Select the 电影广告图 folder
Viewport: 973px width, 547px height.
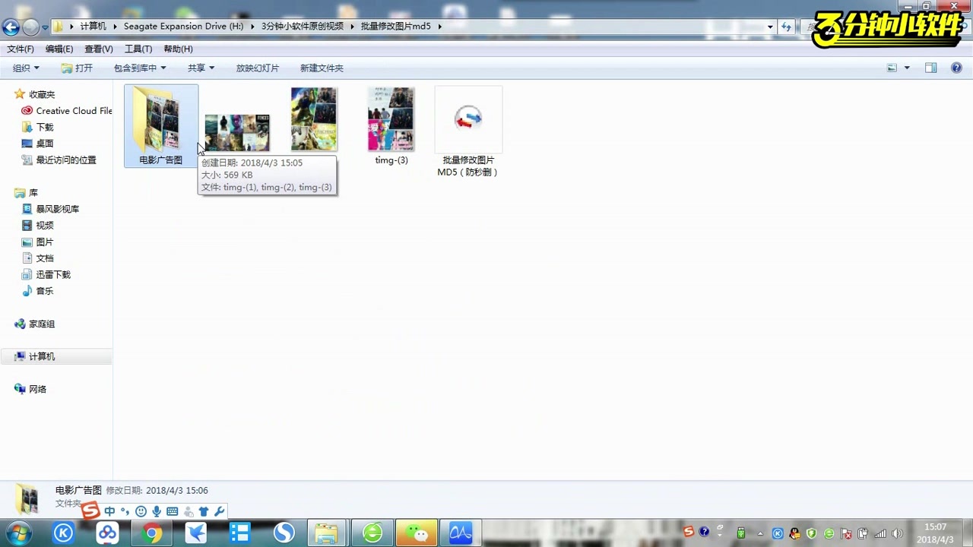(x=160, y=125)
